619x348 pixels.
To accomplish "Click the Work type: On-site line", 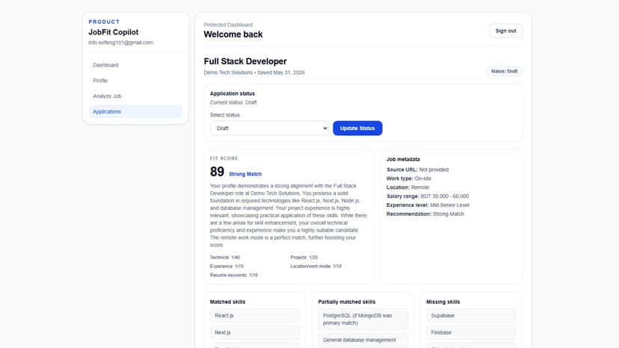I will (x=409, y=178).
